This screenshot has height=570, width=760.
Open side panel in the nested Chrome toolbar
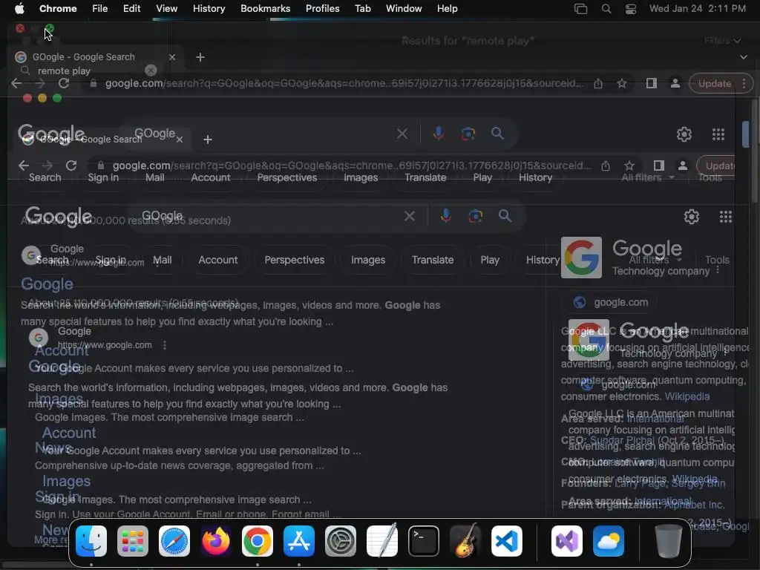point(659,166)
